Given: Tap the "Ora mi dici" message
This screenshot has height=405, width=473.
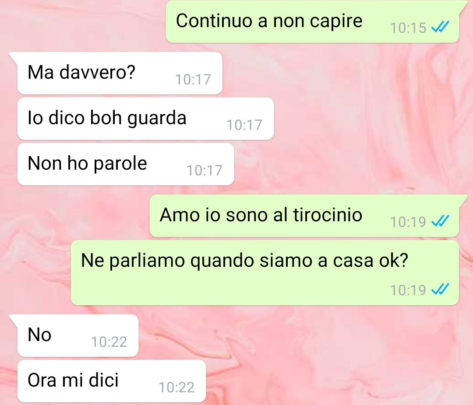Looking at the screenshot, I should click(112, 381).
